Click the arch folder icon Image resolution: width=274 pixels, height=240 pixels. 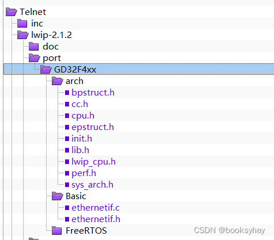click(58, 81)
